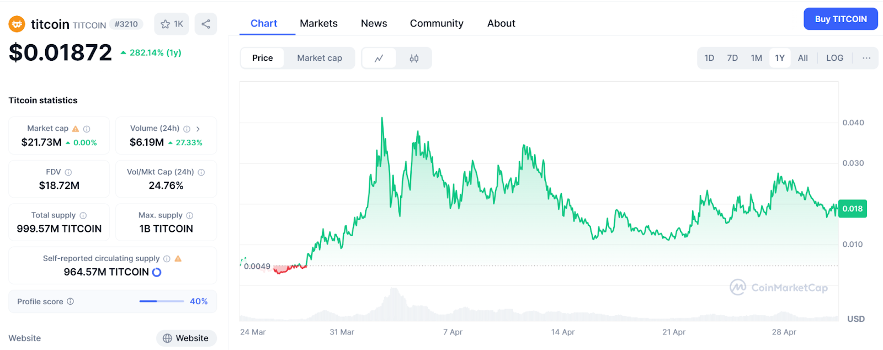
Task: Click the globe icon on Website button
Action: pos(167,338)
